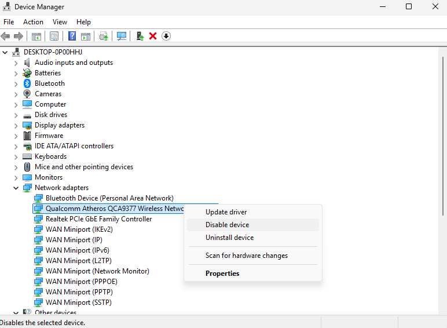The width and height of the screenshot is (447, 328).
Task: Open Properties from the context menu
Action: pyautogui.click(x=222, y=274)
